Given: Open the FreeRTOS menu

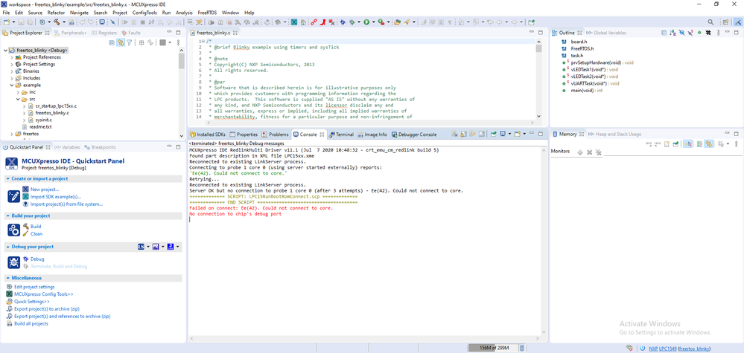Looking at the screenshot, I should point(207,13).
